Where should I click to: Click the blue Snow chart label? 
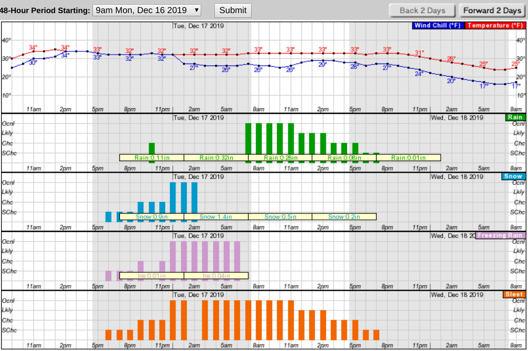pos(513,176)
